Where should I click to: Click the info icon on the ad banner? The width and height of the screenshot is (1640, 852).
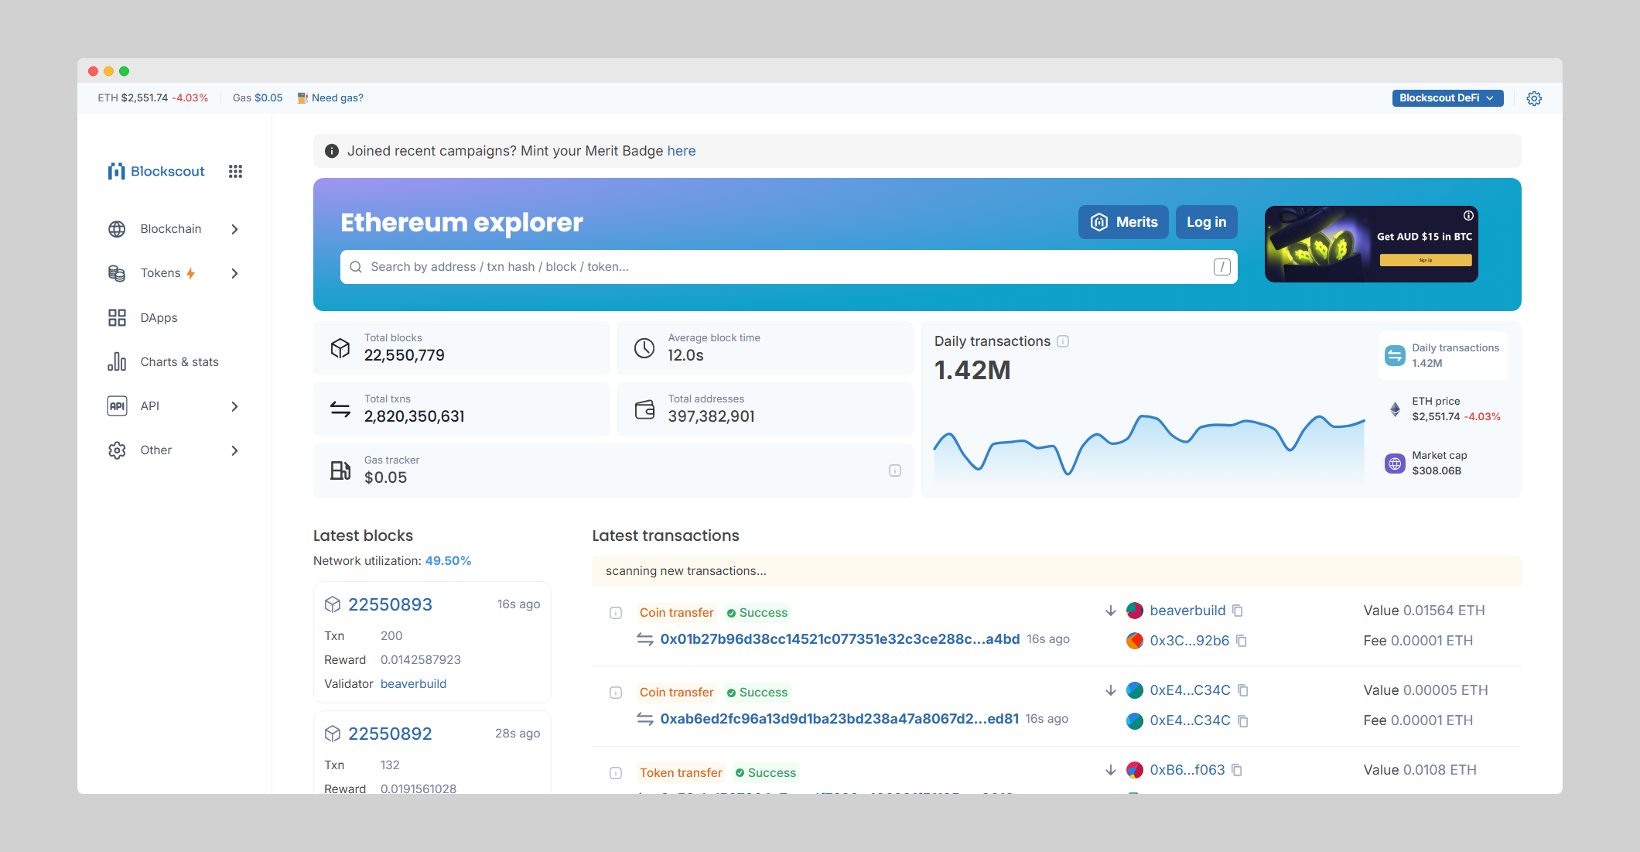1467,216
